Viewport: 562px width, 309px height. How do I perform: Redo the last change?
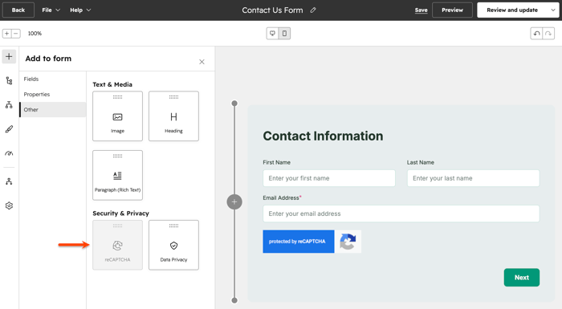548,34
